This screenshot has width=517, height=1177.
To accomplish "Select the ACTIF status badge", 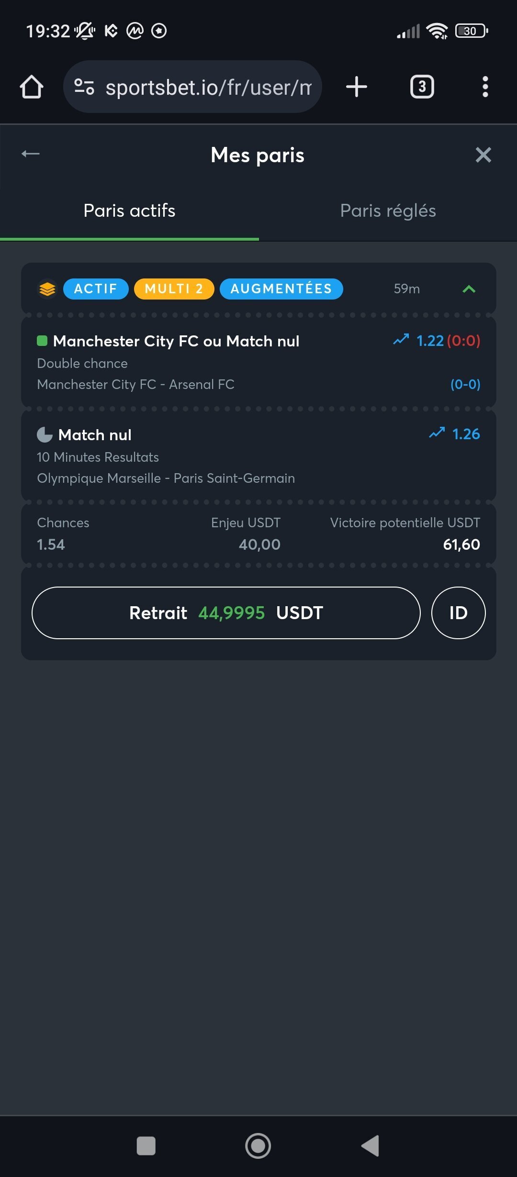I will coord(96,289).
